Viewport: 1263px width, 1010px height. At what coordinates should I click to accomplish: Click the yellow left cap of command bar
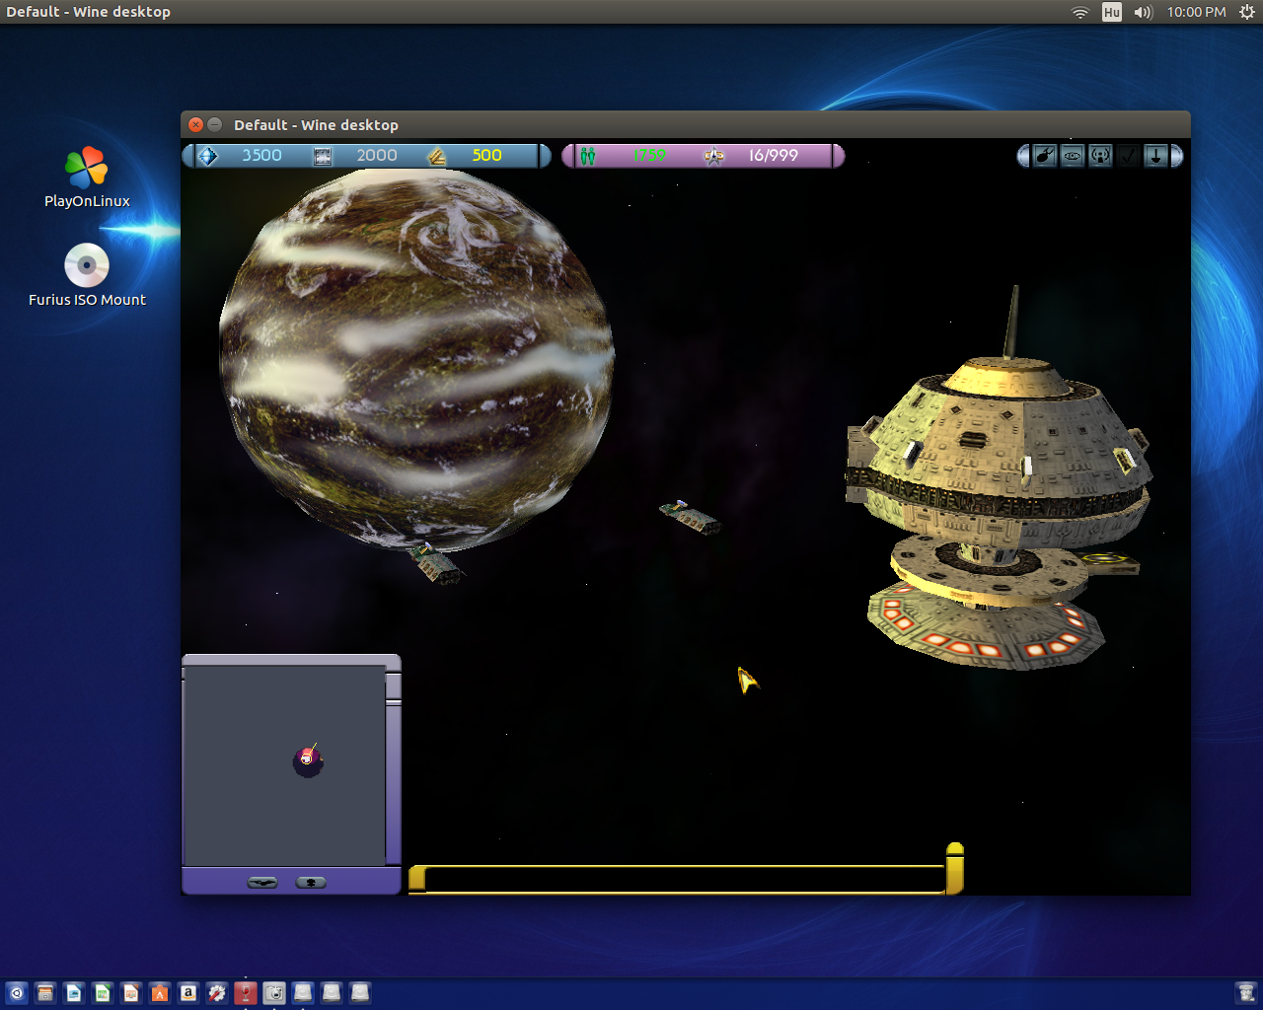[x=417, y=878]
